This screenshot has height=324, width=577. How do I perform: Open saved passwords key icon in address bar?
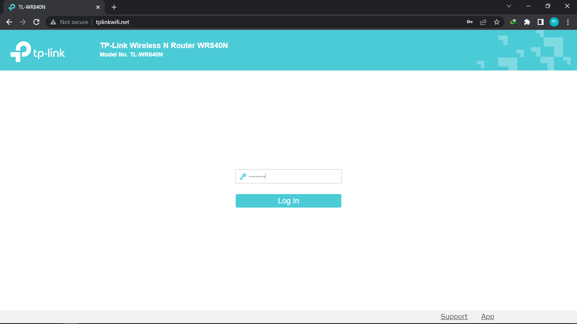[x=470, y=22]
